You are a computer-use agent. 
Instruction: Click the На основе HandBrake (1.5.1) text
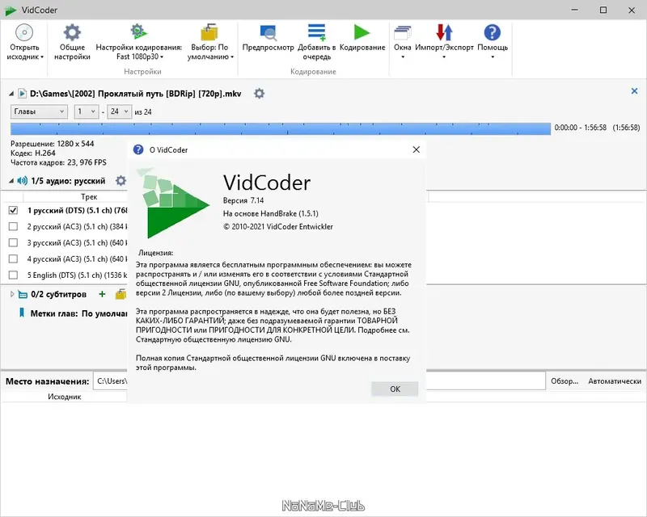[x=270, y=213]
